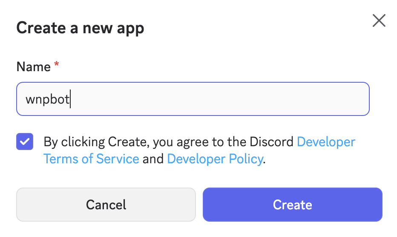Click the red required asterisk next to Name
The height and width of the screenshot is (237, 397).
click(56, 66)
